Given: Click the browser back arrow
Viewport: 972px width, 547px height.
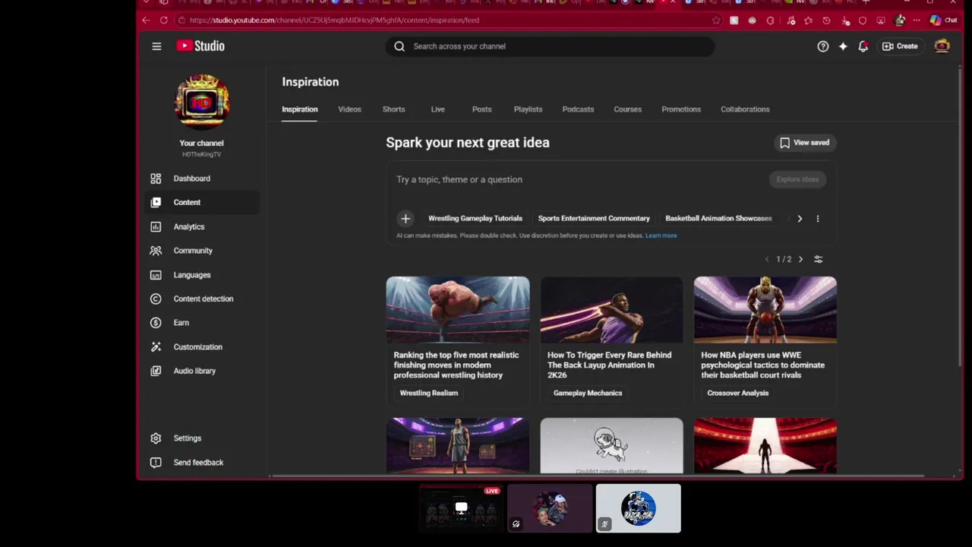Looking at the screenshot, I should click(146, 21).
